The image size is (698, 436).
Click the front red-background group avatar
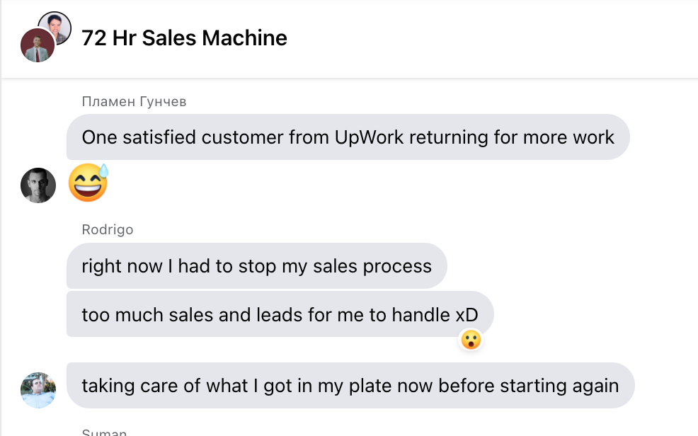coord(38,46)
